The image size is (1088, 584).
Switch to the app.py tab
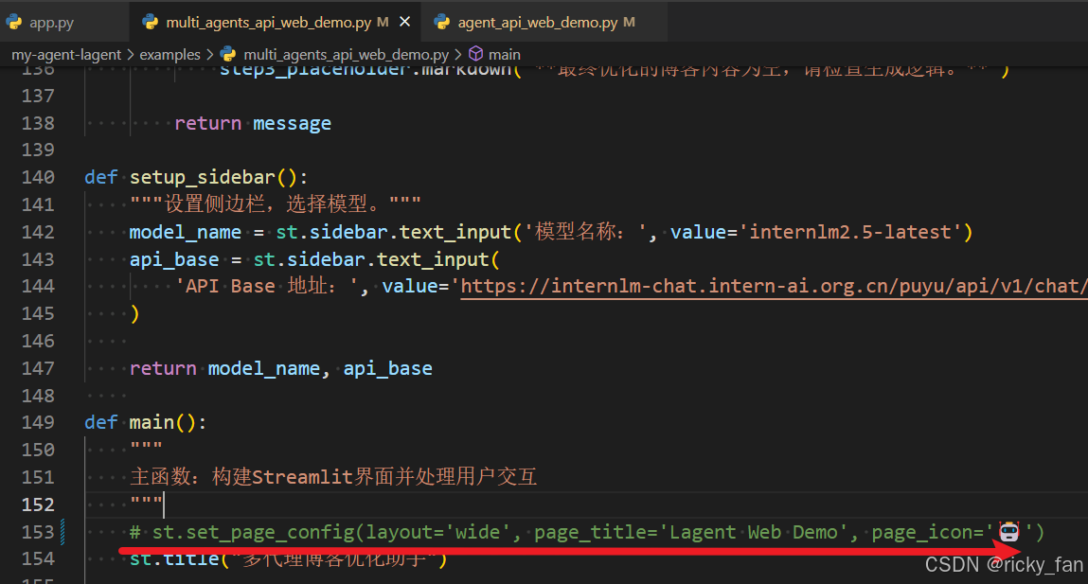(51, 22)
